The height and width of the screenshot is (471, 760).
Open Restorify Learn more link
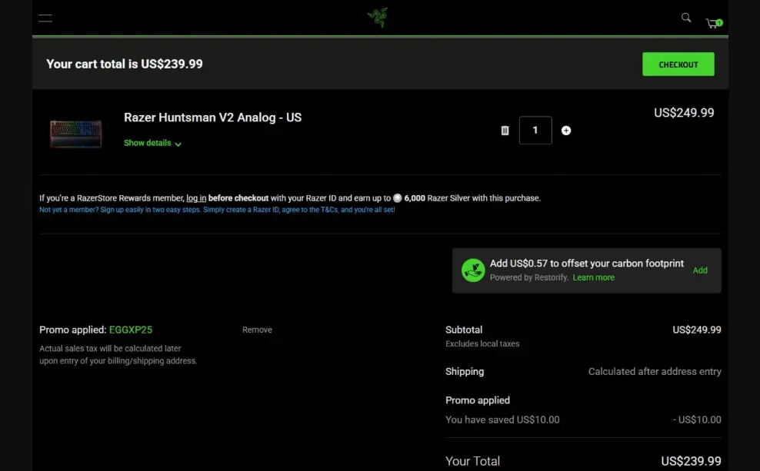(593, 277)
